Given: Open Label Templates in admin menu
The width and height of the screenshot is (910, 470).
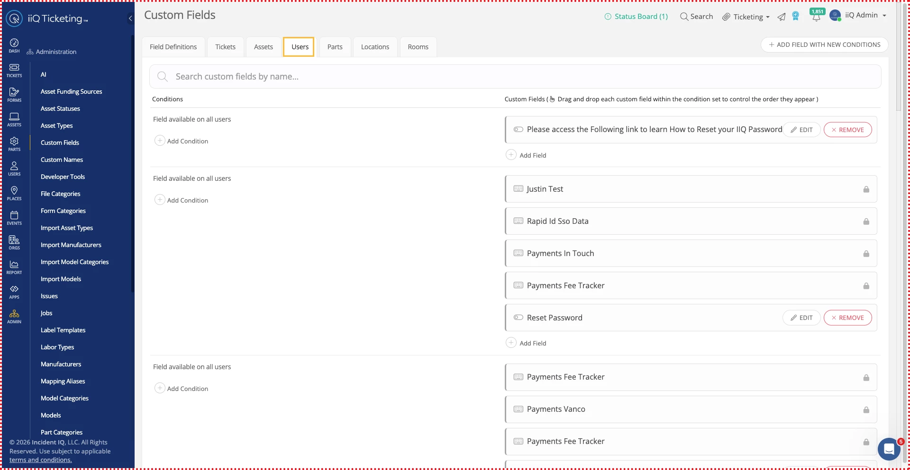Looking at the screenshot, I should point(63,330).
